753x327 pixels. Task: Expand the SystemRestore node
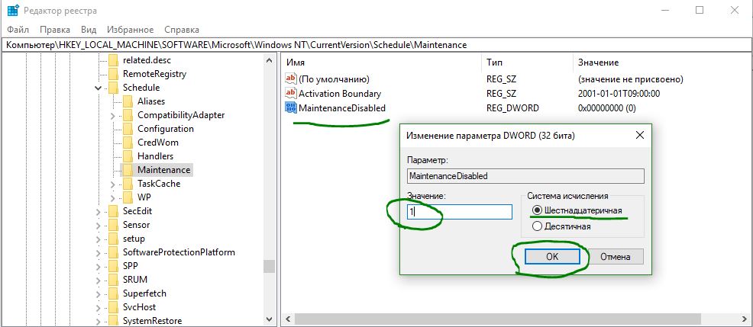coord(99,321)
